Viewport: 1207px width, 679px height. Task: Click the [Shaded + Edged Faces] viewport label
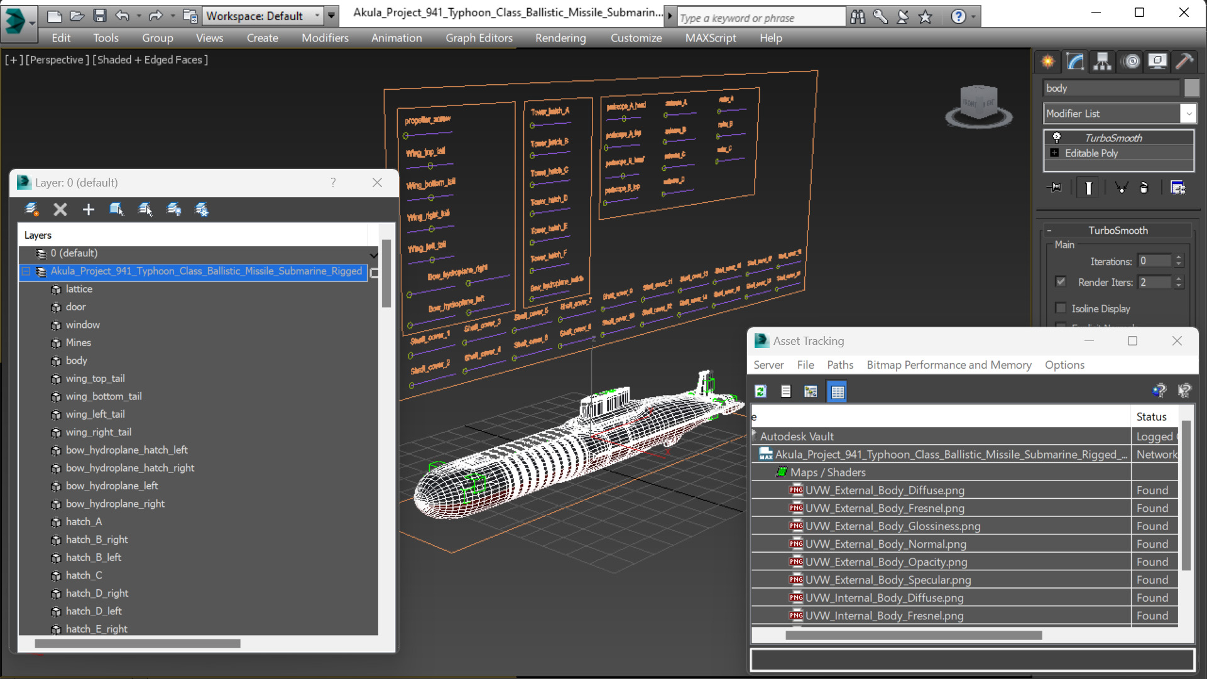tap(150, 60)
